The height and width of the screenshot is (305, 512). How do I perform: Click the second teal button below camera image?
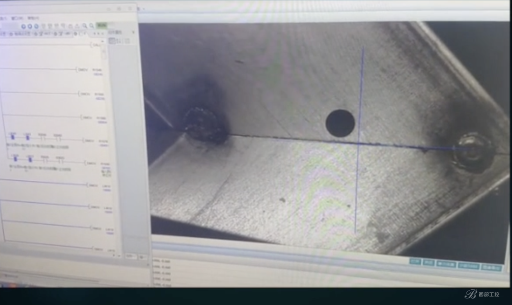coord(429,263)
